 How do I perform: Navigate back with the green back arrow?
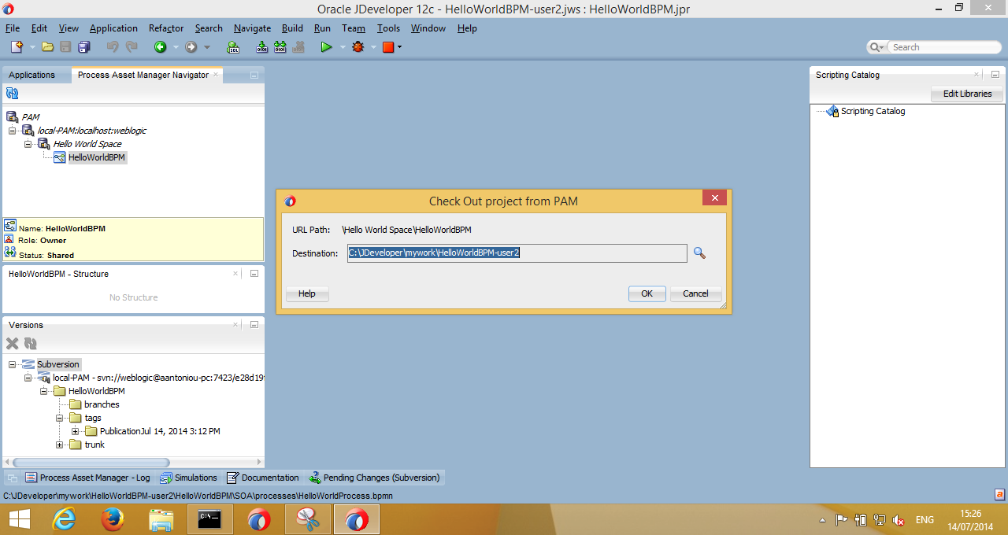click(x=161, y=46)
